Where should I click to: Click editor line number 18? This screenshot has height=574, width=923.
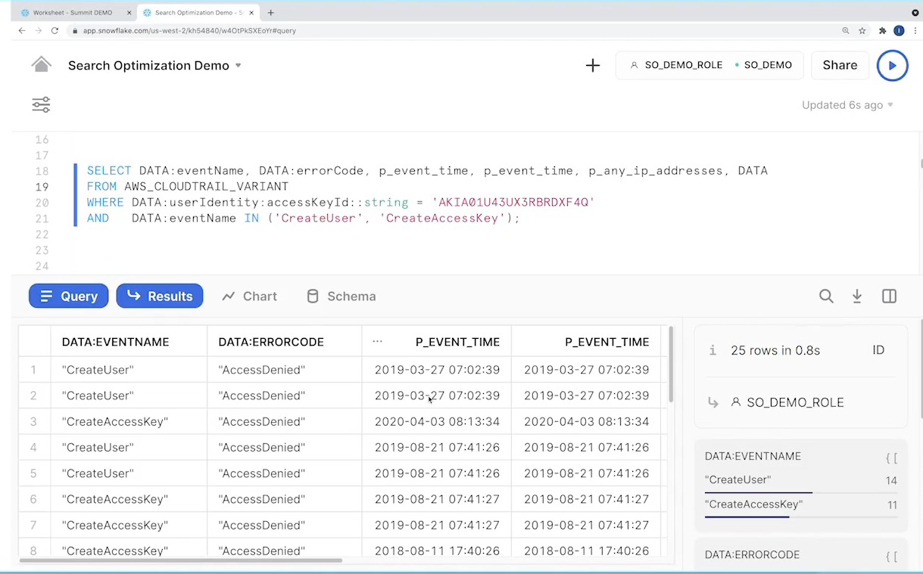point(42,171)
